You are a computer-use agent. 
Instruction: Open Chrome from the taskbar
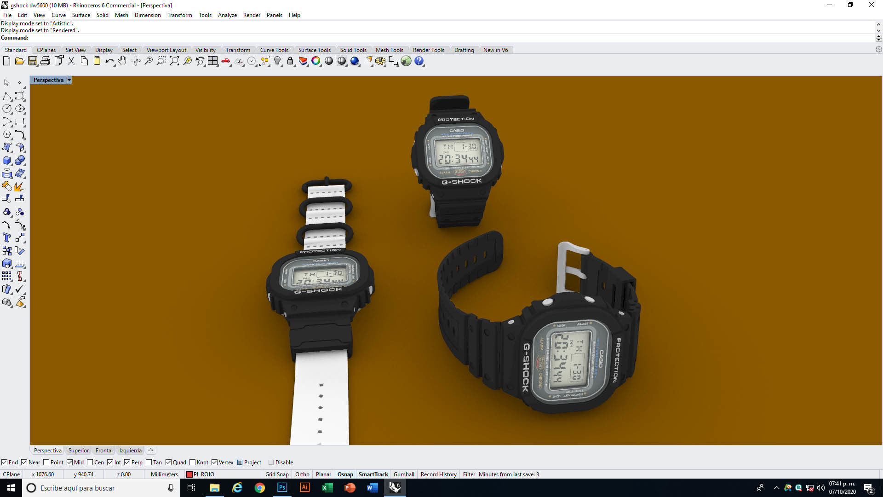coord(260,488)
